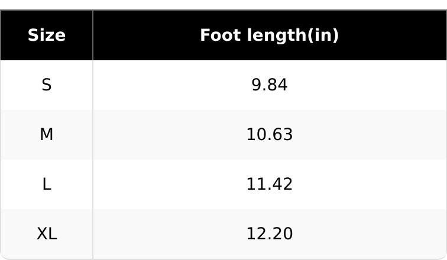Select the header labeled Size
The height and width of the screenshot is (260, 447).
pyautogui.click(x=47, y=35)
